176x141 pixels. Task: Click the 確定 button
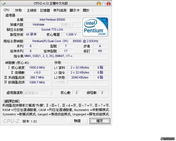tap(100, 121)
